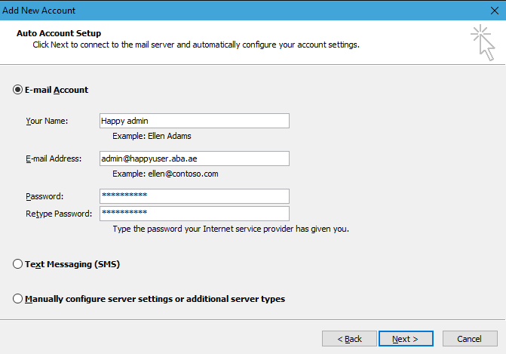
Task: Click the E-mail Address input field
Action: (x=195, y=159)
